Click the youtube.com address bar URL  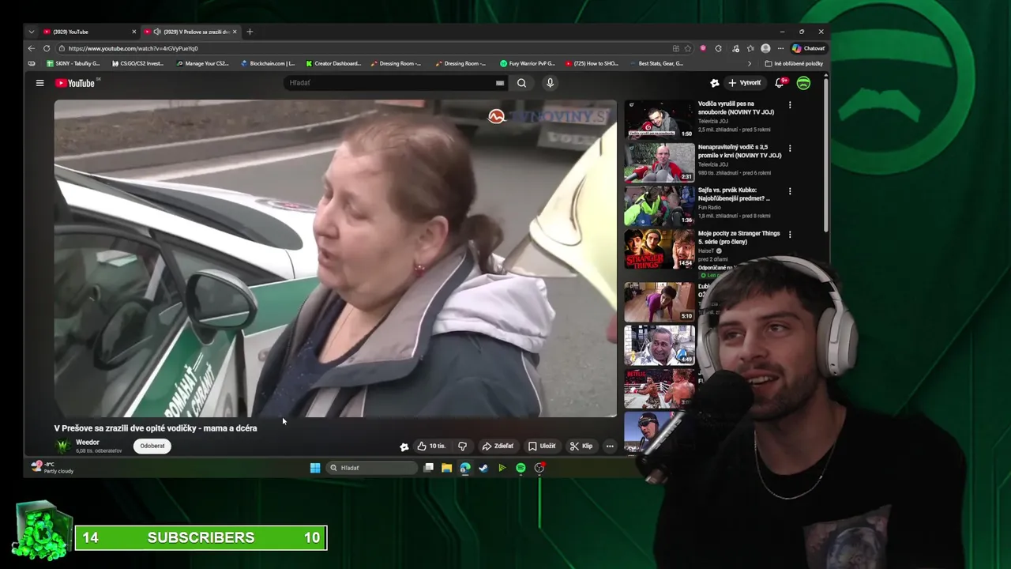click(133, 48)
